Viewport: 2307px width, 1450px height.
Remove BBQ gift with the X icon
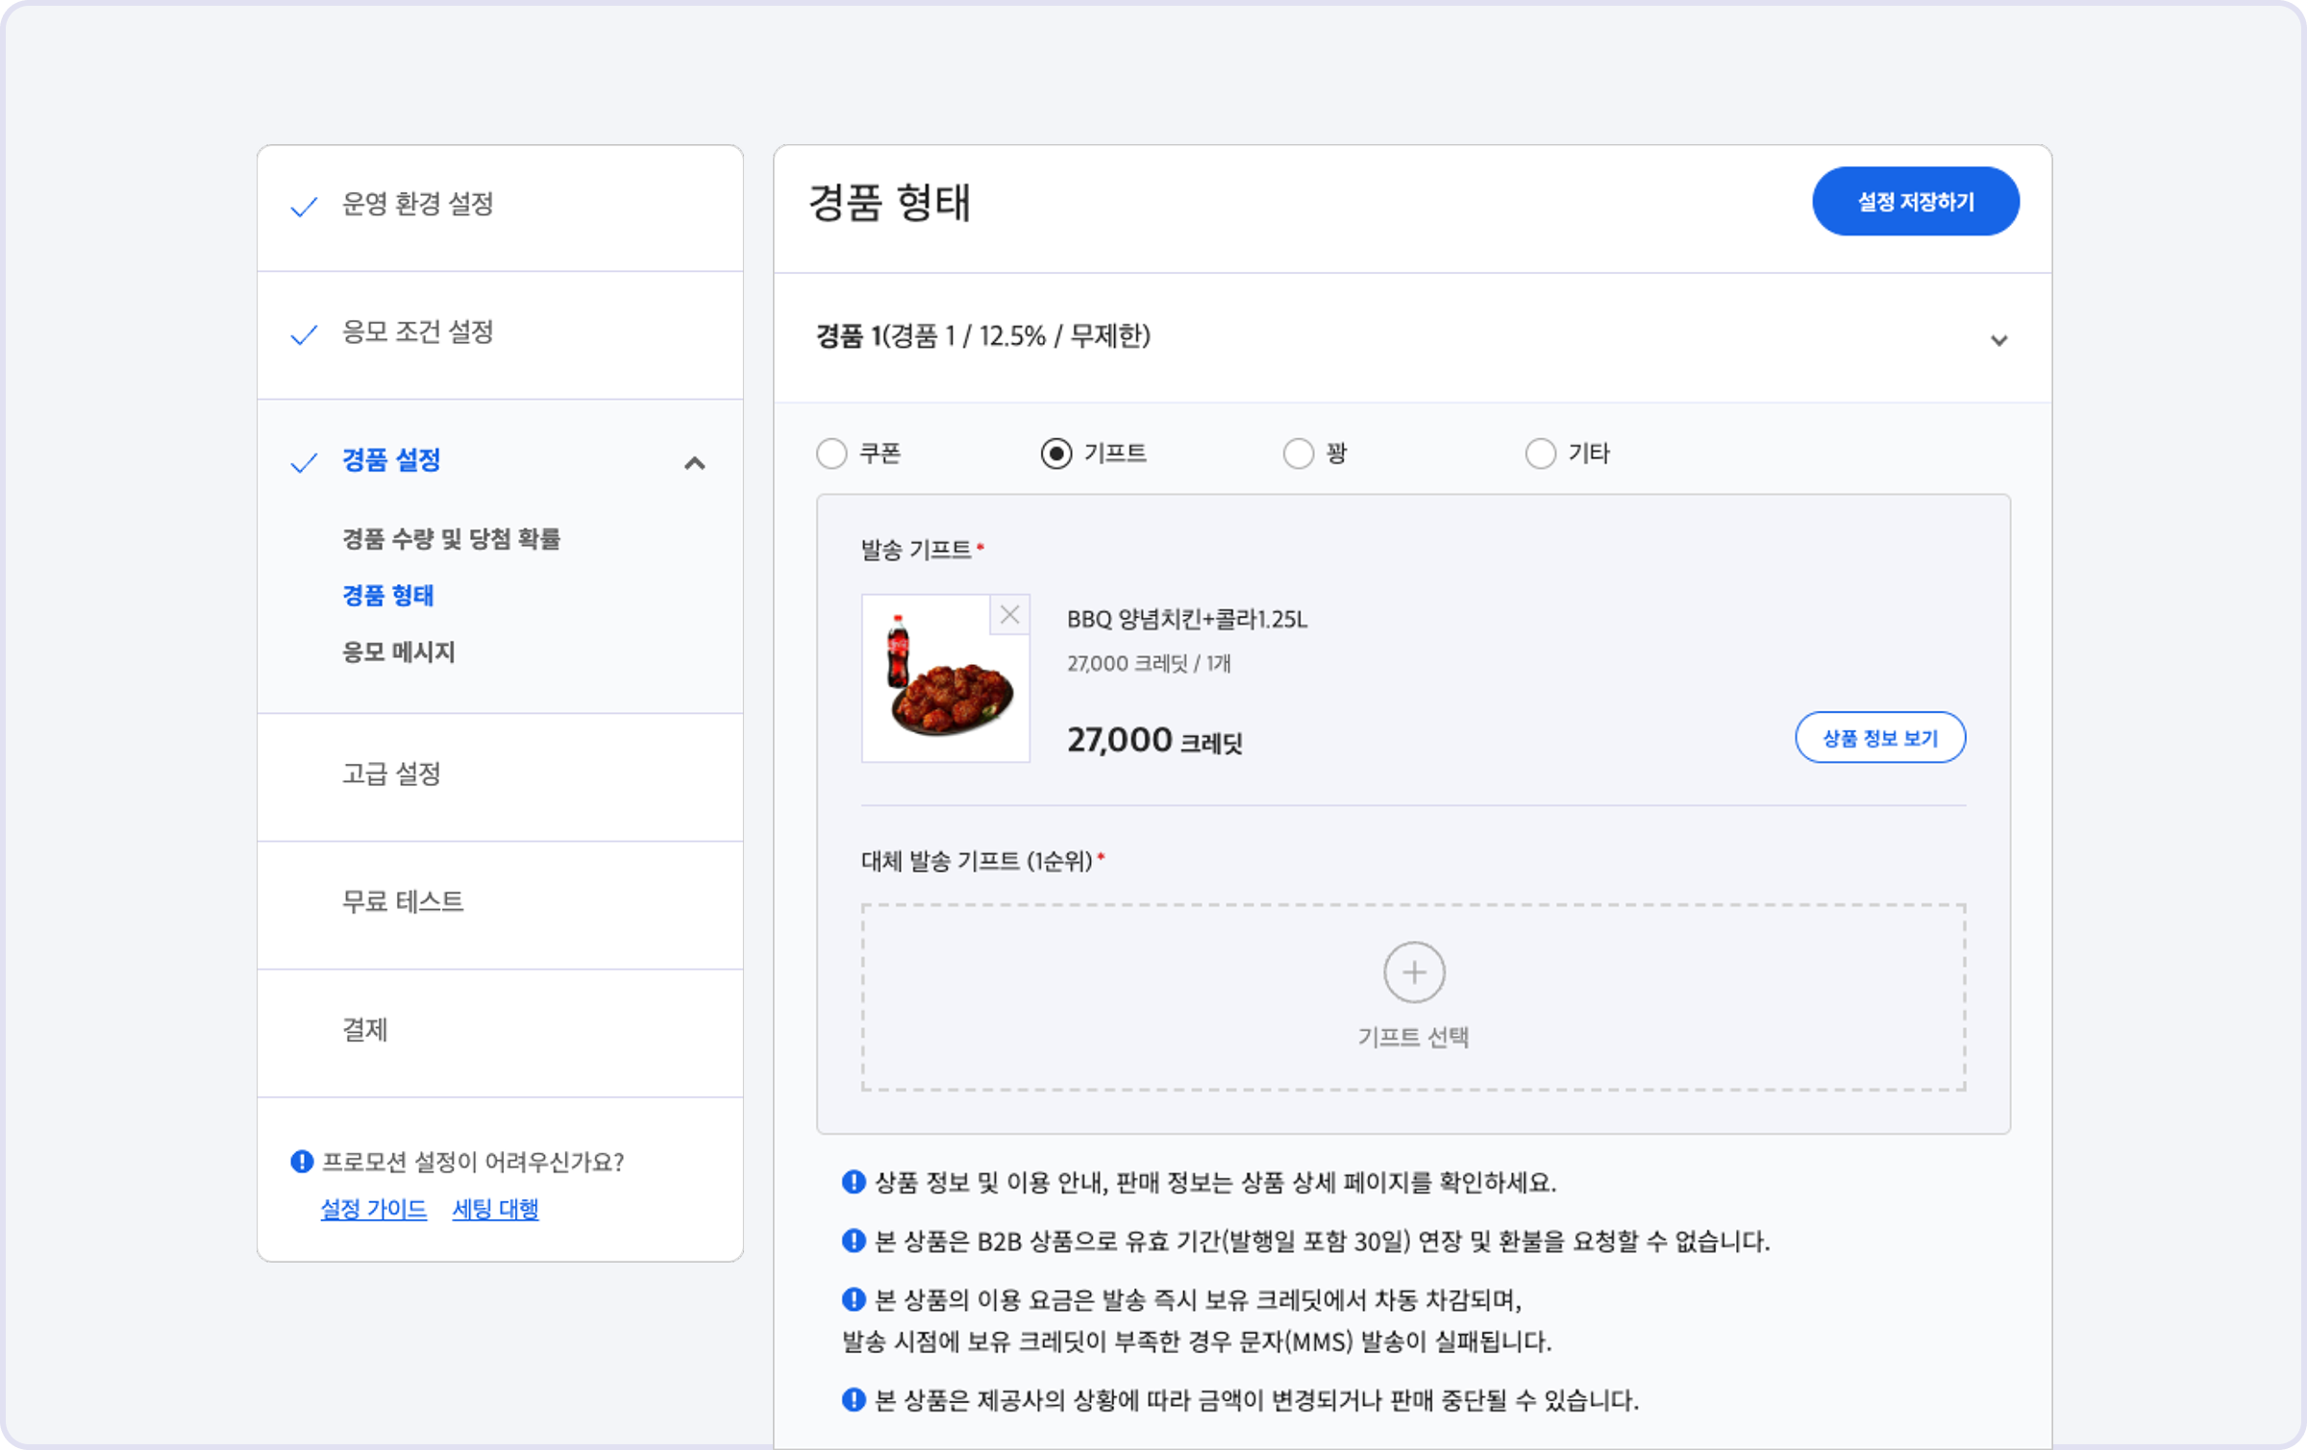tap(1009, 615)
